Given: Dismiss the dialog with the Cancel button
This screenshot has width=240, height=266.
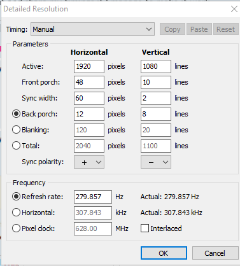Looking at the screenshot, I should 215,253.
